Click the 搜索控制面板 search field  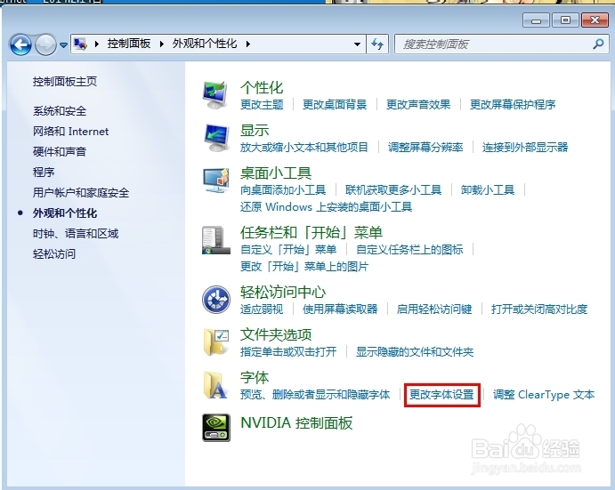[494, 44]
